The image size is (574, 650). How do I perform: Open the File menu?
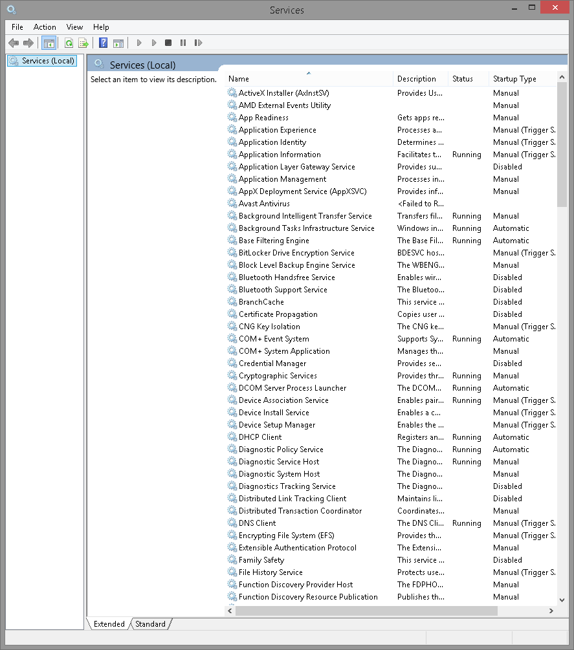17,27
